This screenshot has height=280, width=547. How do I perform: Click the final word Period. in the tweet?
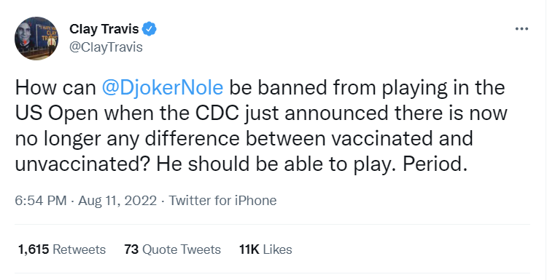click(x=435, y=164)
